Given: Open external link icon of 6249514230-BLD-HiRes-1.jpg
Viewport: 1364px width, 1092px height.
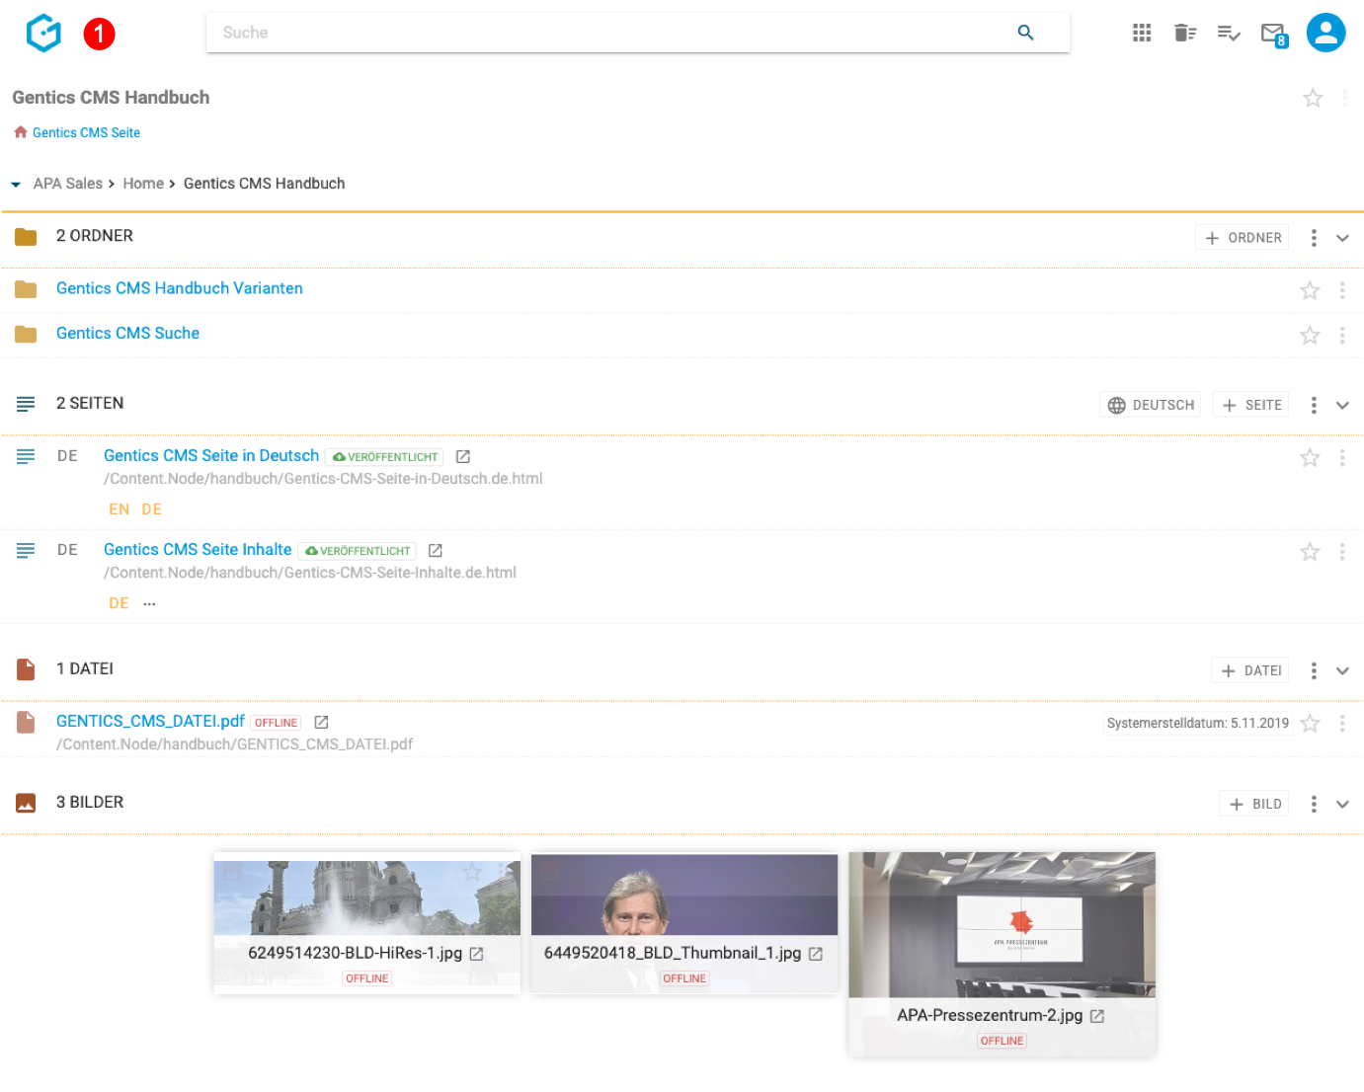Looking at the screenshot, I should (x=477, y=954).
